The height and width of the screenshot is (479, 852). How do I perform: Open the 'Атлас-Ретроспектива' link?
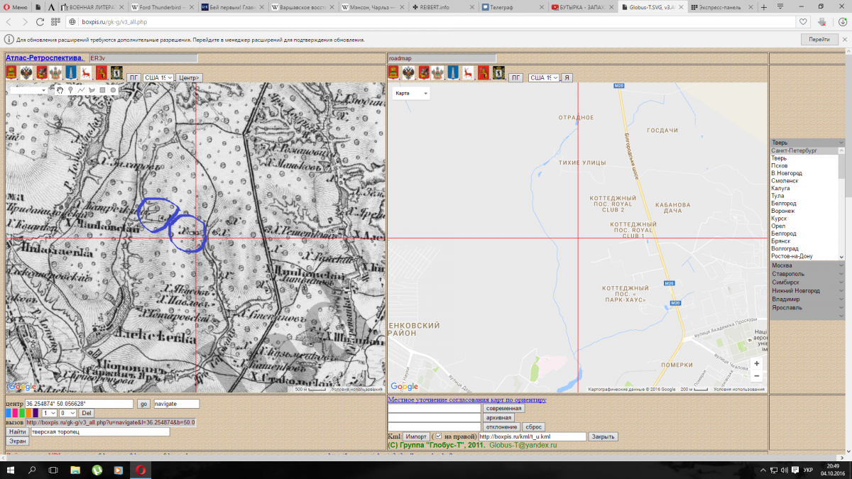point(45,58)
